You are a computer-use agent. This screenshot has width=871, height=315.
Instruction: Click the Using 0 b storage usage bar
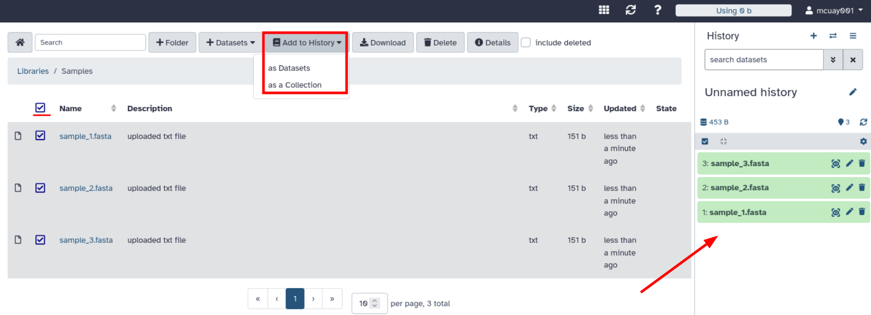(733, 10)
